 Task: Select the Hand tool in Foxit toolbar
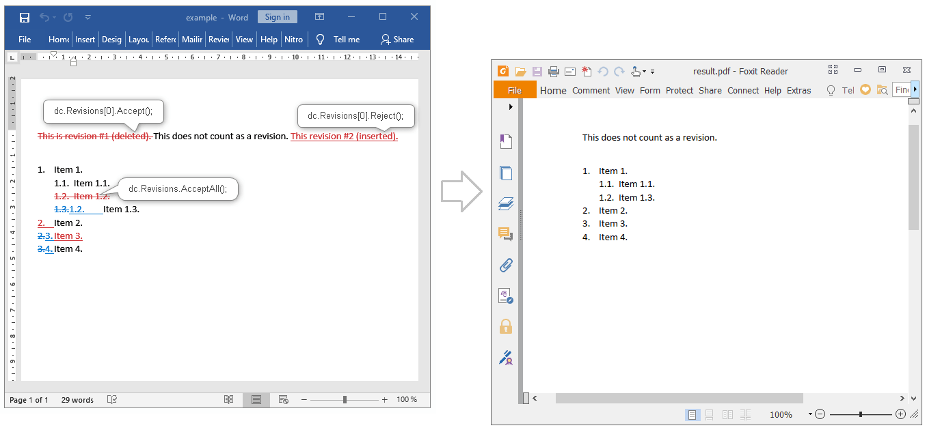pos(637,71)
